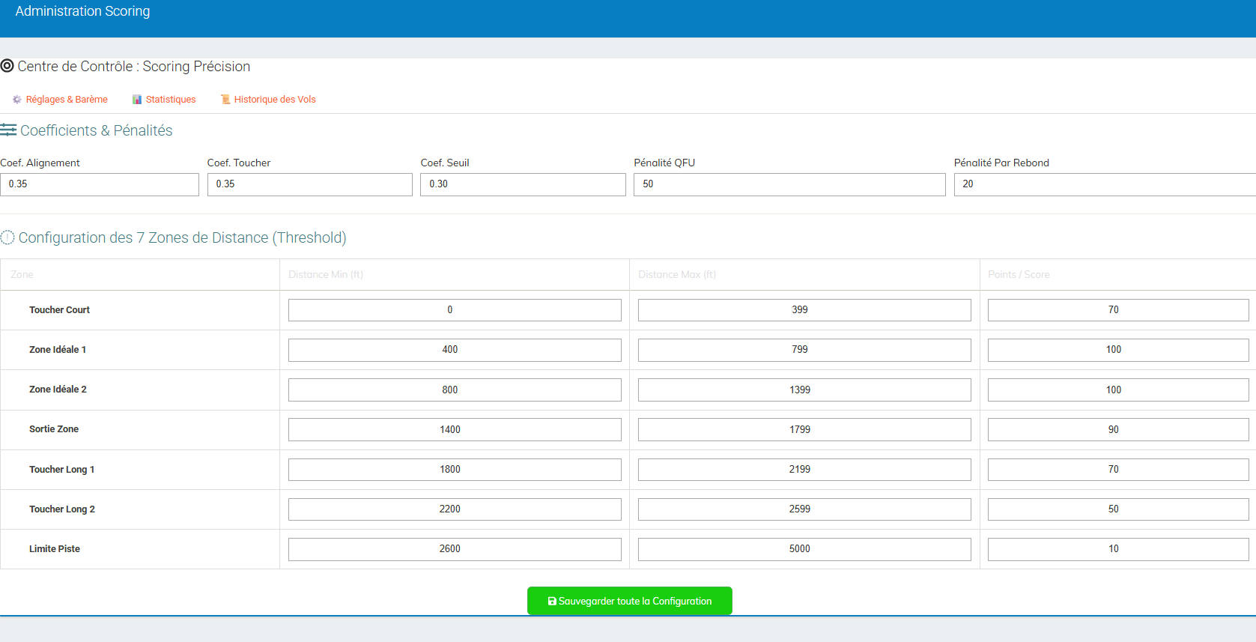This screenshot has width=1256, height=642.
Task: Click the Points / Score column header
Action: pos(1019,275)
